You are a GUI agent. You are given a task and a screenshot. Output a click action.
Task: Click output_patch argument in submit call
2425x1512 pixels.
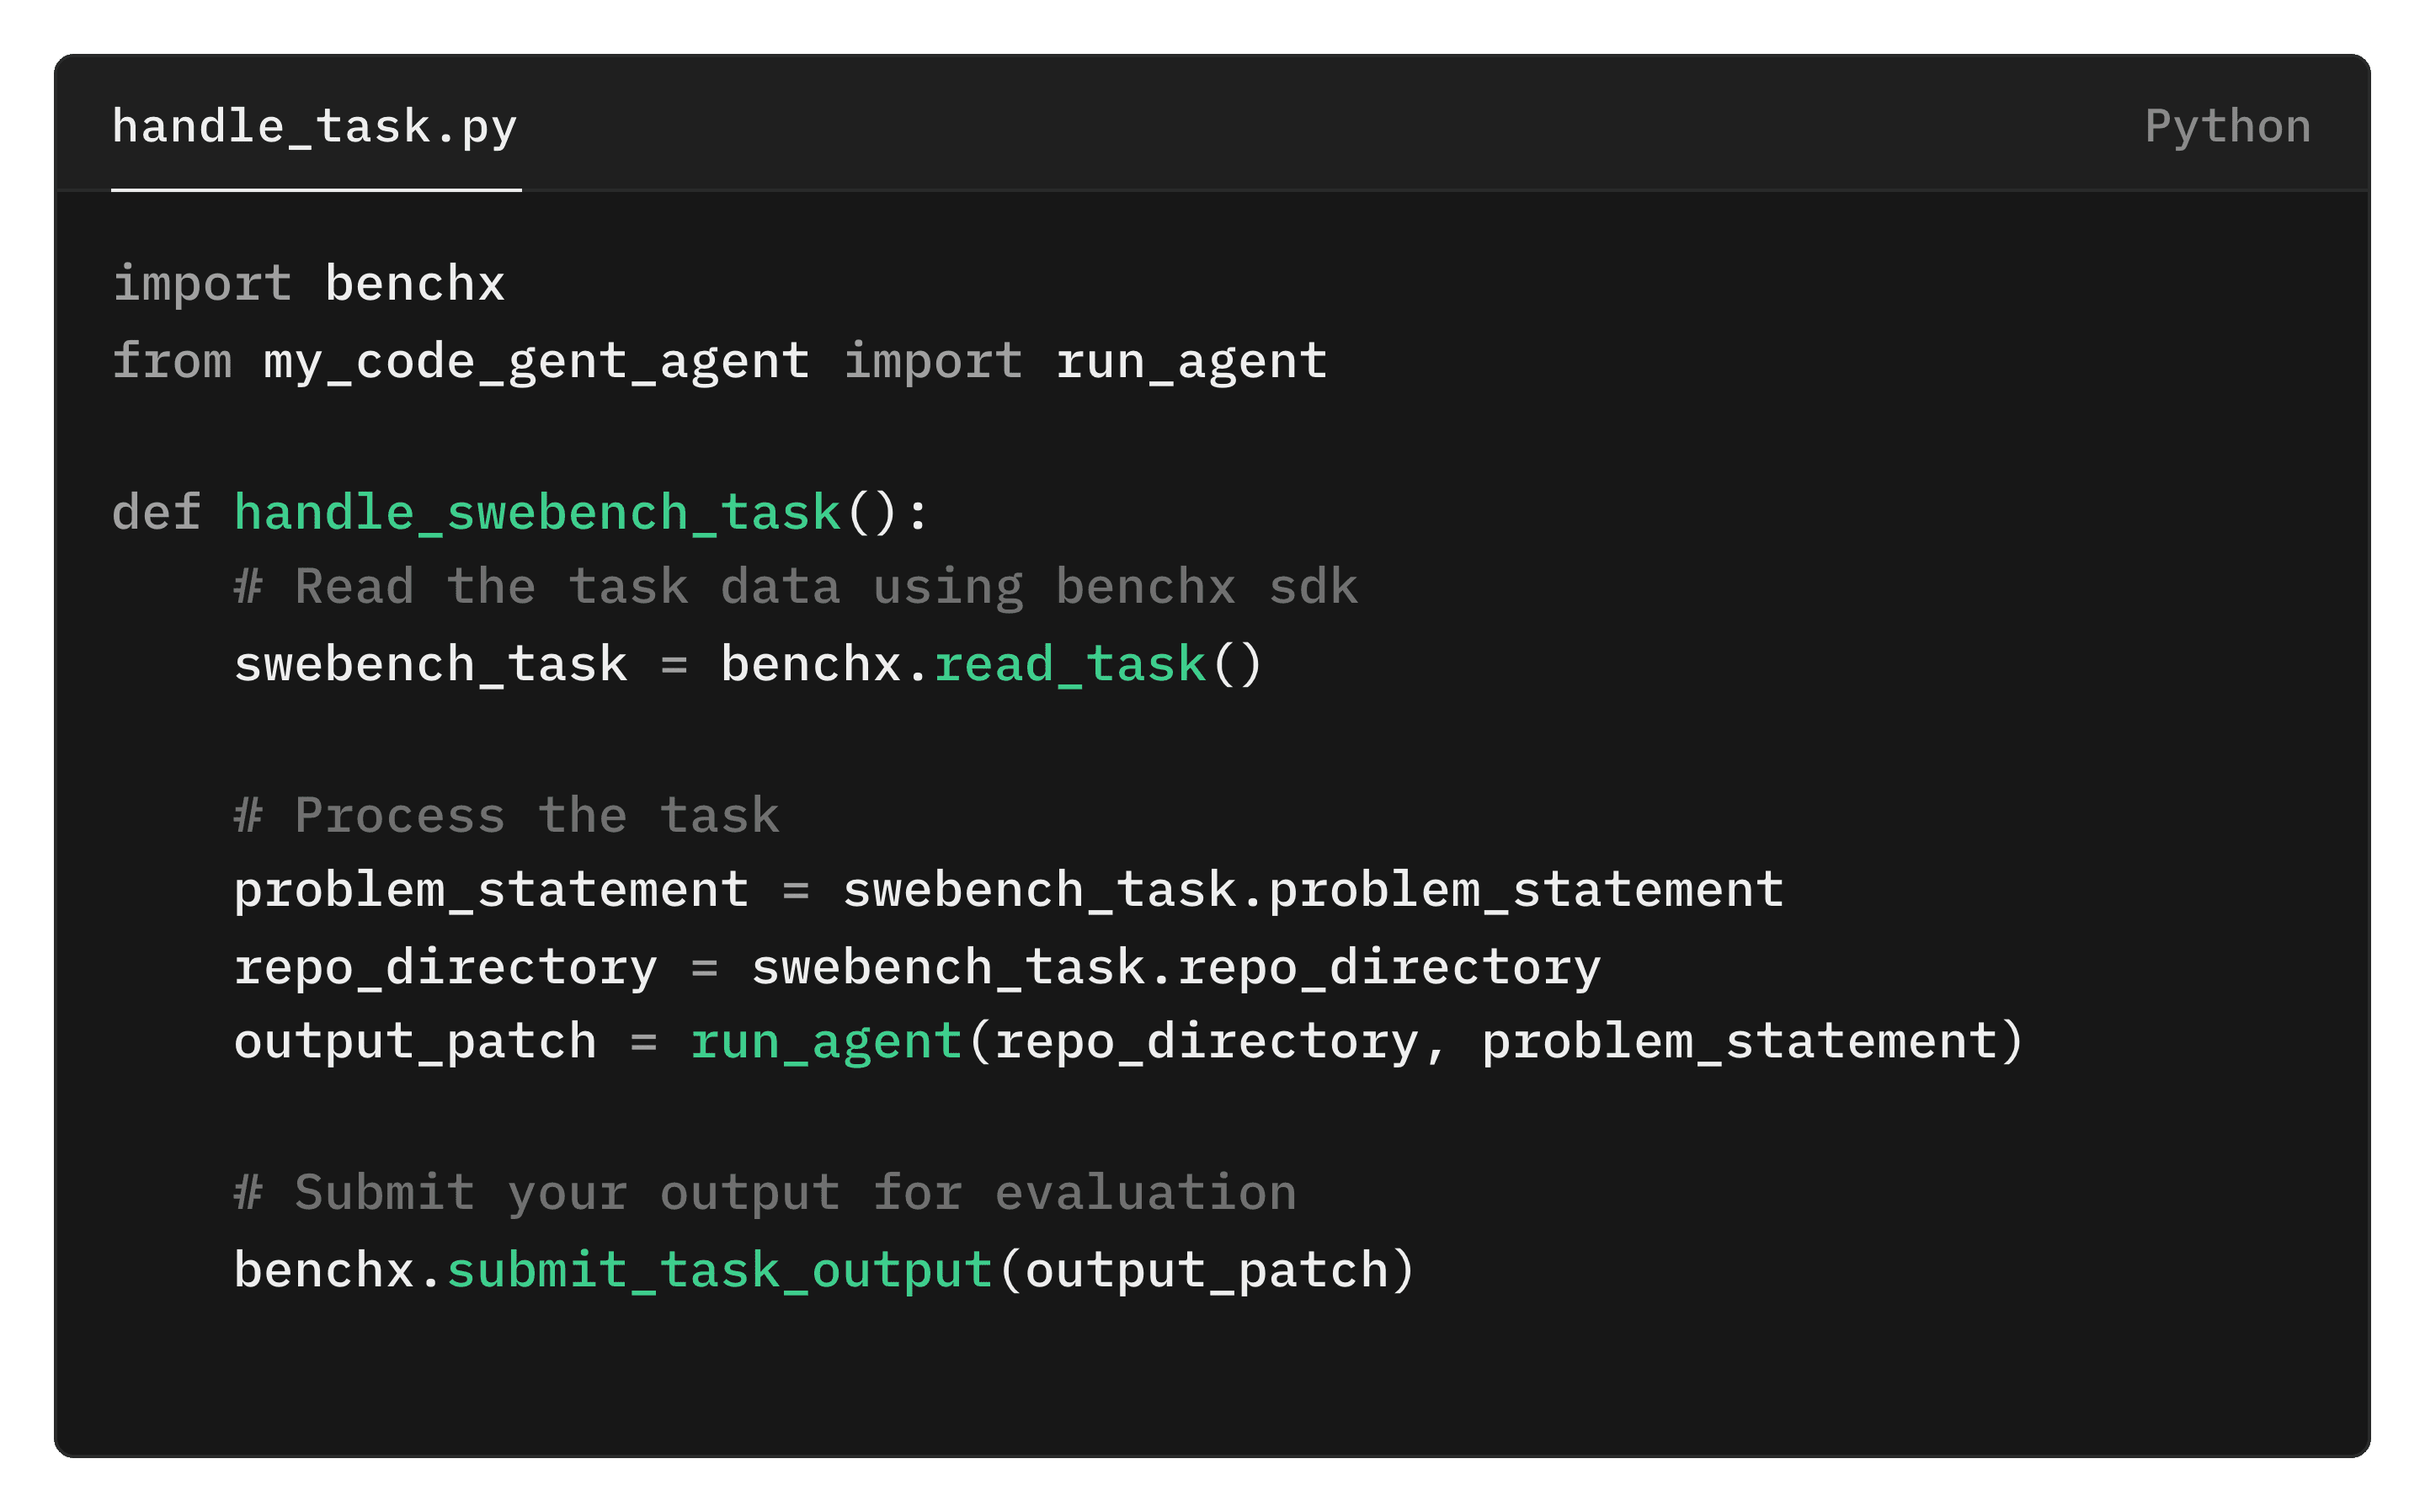click(x=1208, y=1271)
